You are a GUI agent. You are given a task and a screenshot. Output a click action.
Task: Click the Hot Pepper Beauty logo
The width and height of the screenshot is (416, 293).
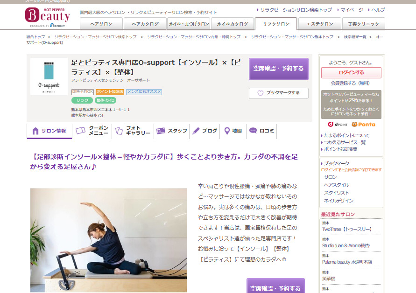tap(48, 17)
